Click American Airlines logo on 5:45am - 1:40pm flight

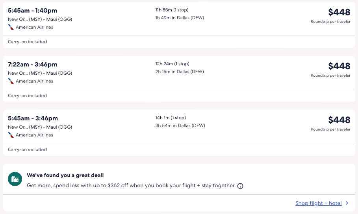pyautogui.click(x=11, y=27)
